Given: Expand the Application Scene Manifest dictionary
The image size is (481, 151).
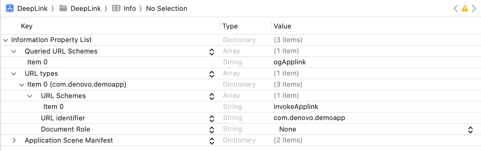Looking at the screenshot, I should (14, 140).
